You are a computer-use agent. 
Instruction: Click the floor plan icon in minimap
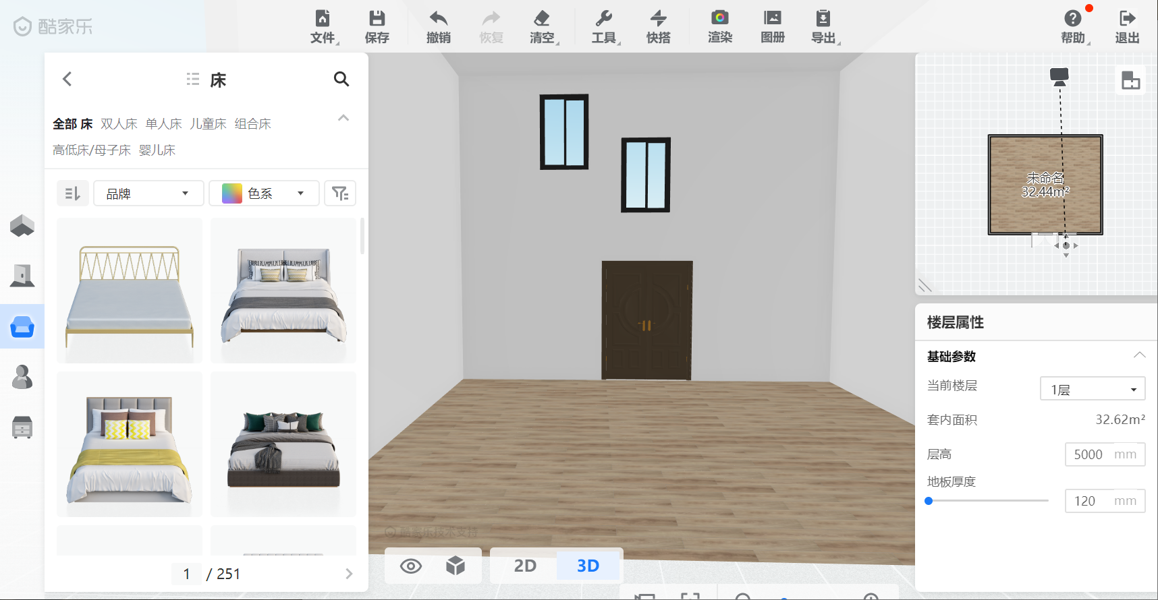point(1130,80)
